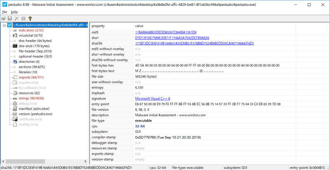This screenshot has height=170, width=330.
Task: Click the yellow help question mark icon
Action: tap(30, 19)
